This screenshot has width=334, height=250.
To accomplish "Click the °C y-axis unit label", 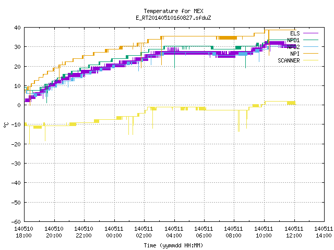I will (6, 125).
